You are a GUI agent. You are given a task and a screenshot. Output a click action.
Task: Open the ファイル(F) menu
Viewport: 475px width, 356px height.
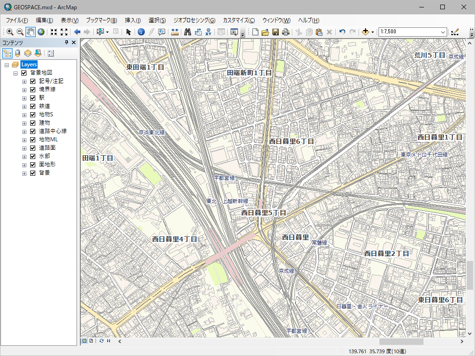click(17, 20)
